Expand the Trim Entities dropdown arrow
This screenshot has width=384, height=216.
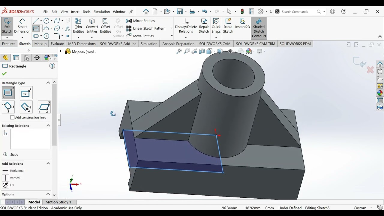[x=78, y=37]
